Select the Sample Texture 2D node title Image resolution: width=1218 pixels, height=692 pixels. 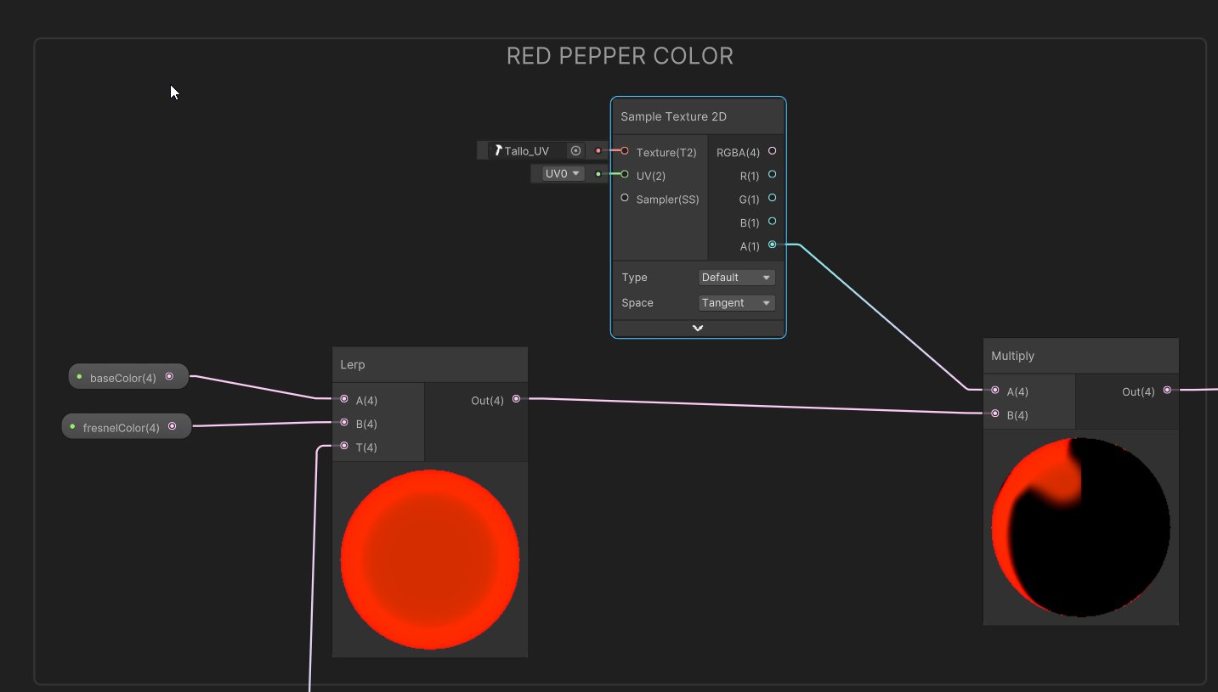(x=673, y=117)
